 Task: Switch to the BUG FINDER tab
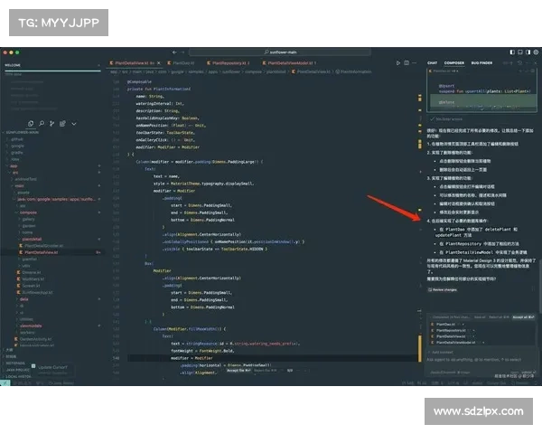point(481,63)
